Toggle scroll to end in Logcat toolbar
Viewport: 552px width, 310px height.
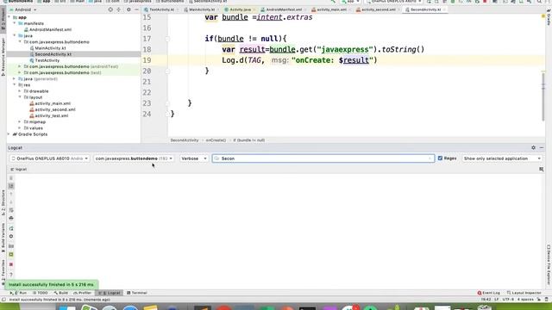point(11,186)
